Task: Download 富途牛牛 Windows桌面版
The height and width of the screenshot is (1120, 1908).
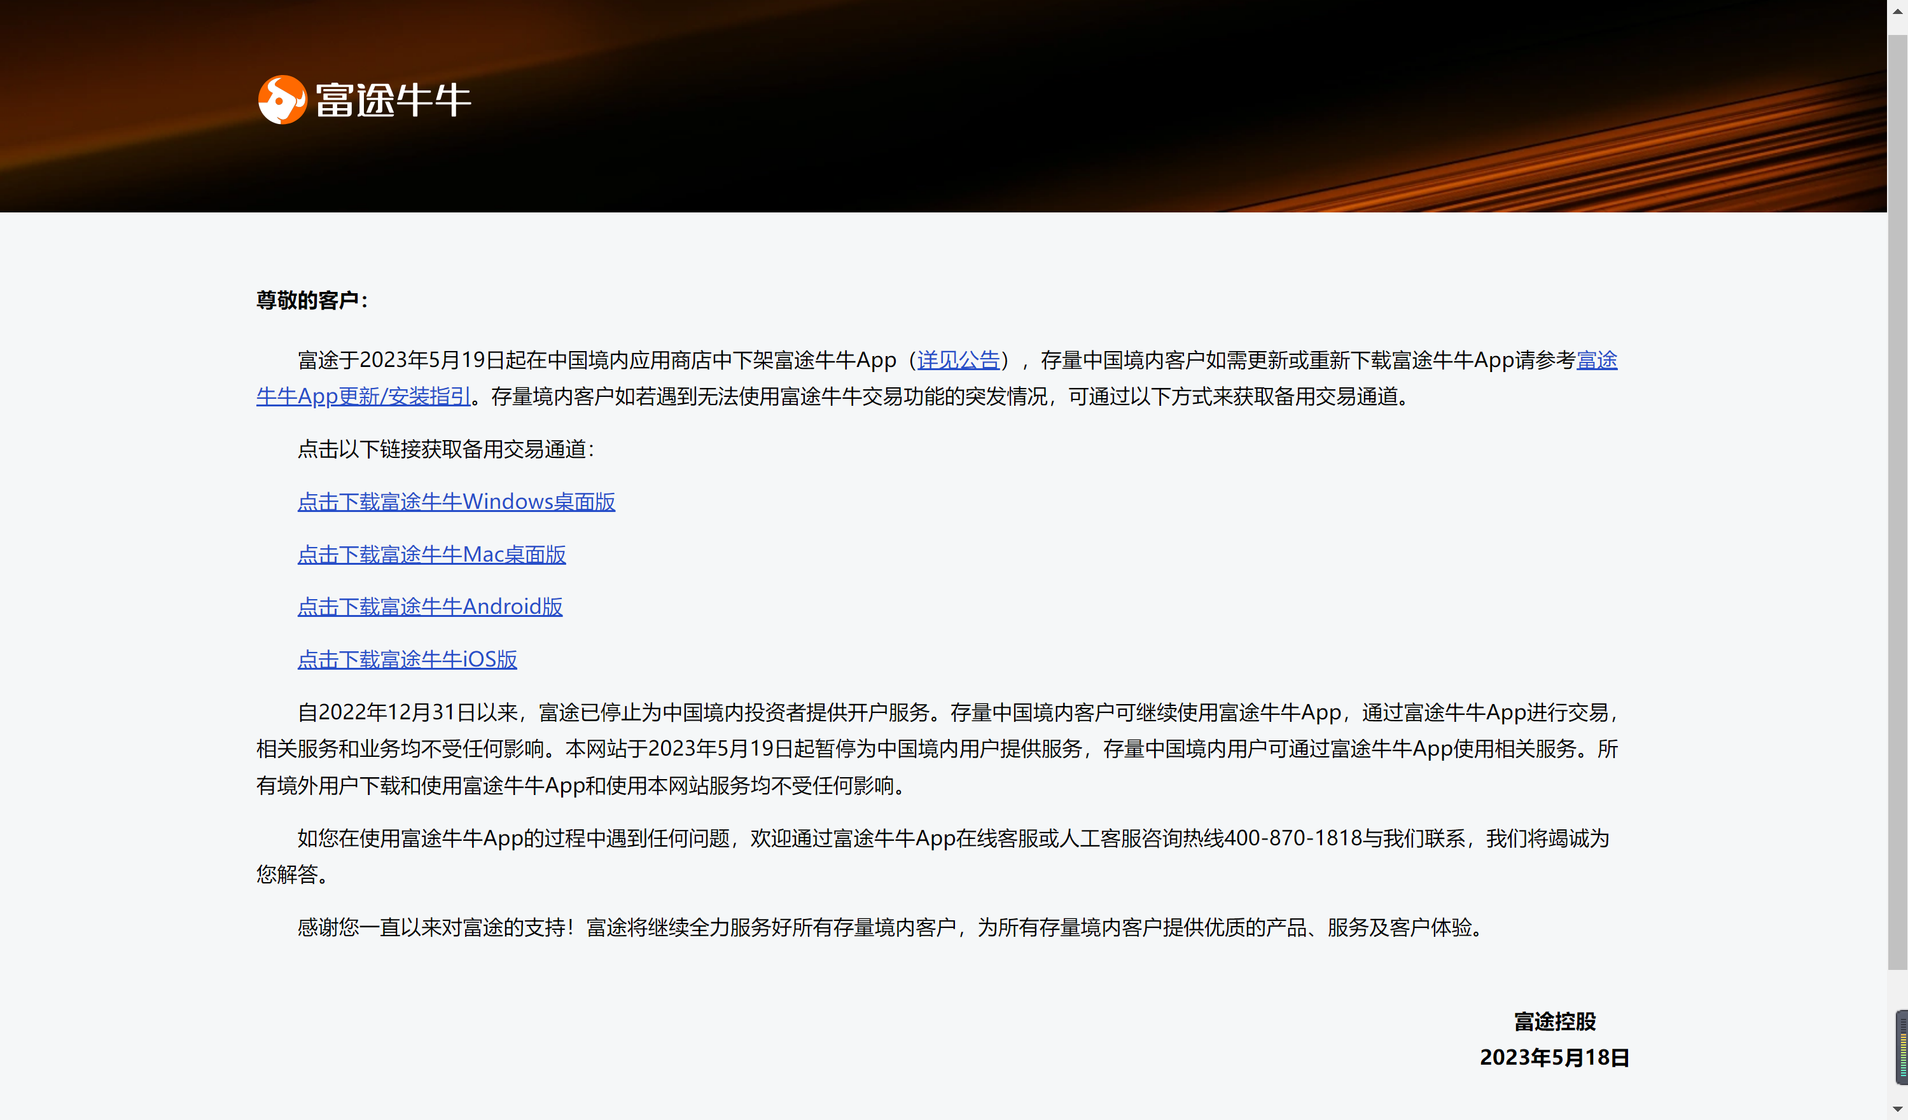Action: point(456,502)
